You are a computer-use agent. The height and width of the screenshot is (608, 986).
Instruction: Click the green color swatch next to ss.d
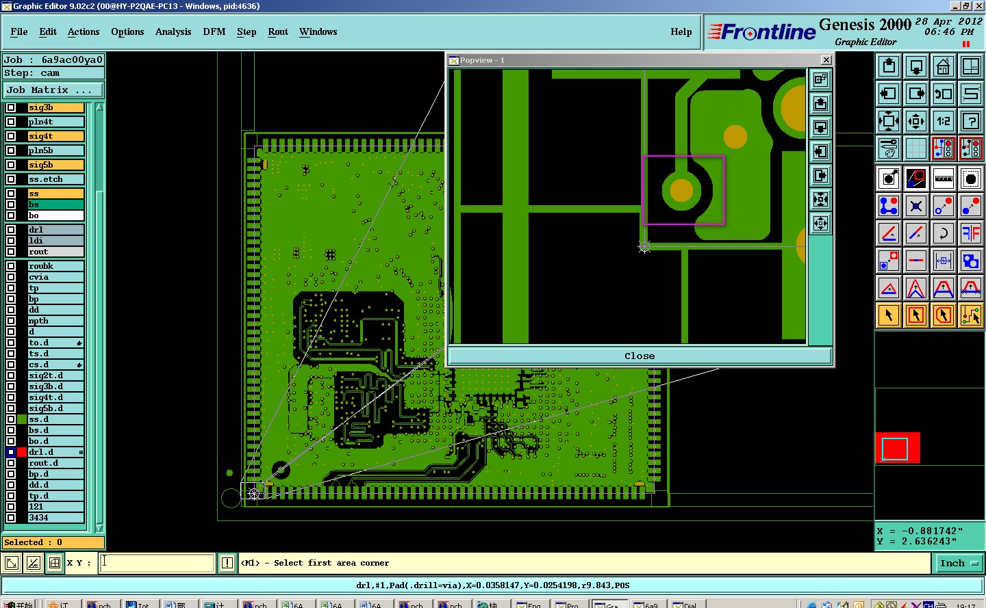point(22,419)
